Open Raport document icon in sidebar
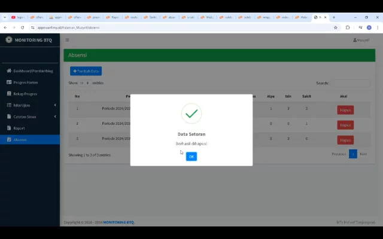Viewport: 383px width, 239px height. (x=9, y=128)
